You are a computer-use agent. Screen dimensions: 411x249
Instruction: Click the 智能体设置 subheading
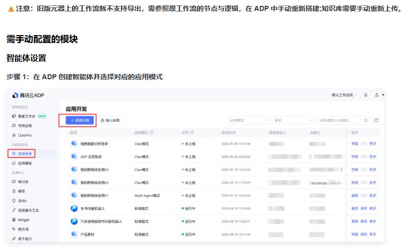coord(26,58)
